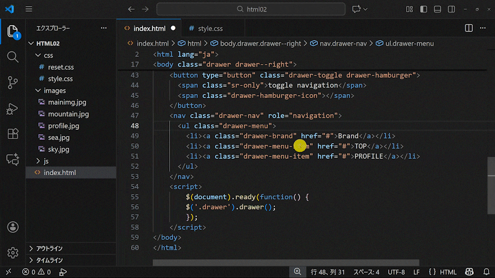The image size is (495, 278).
Task: Open the notifications bell in status bar
Action: click(x=486, y=272)
